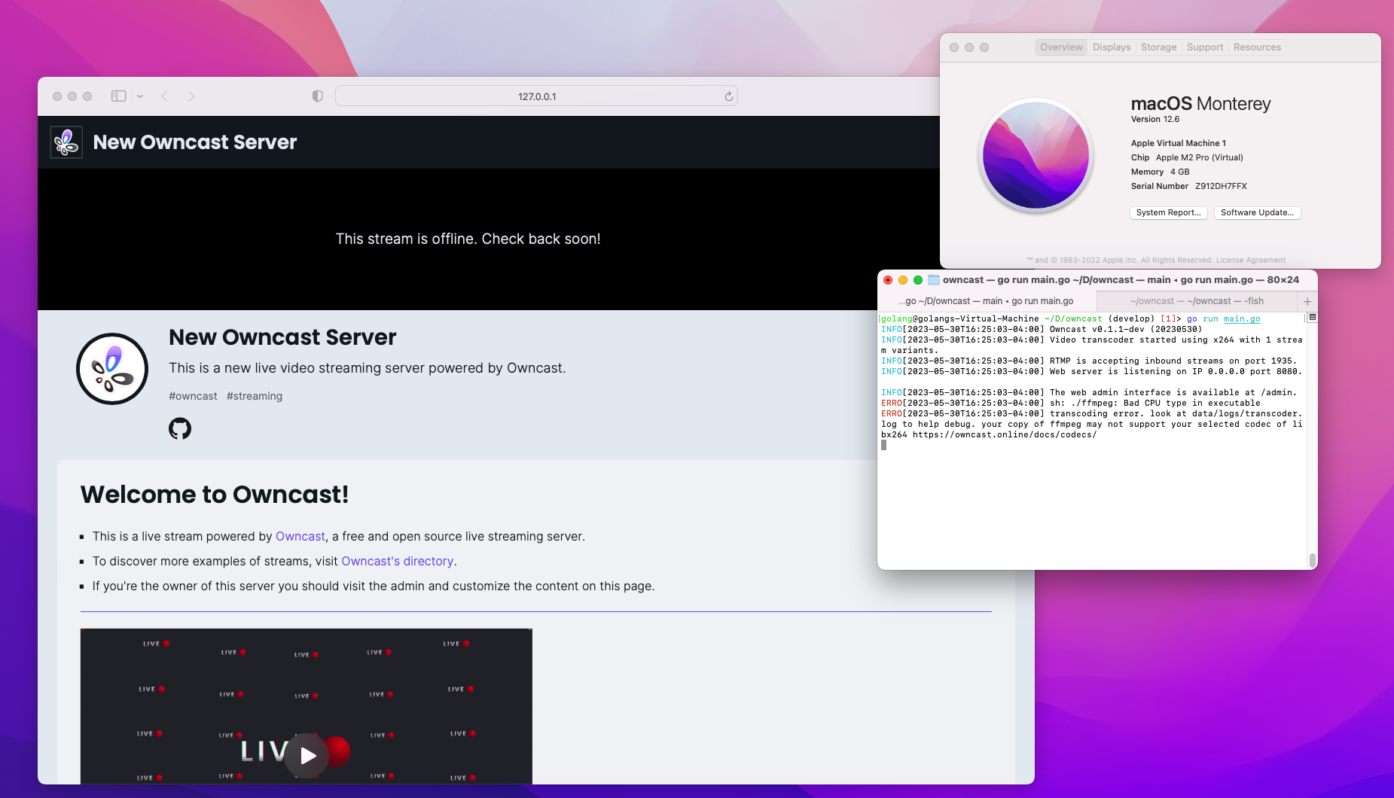Open the GitHub icon below the server description
1394x798 pixels.
point(180,428)
